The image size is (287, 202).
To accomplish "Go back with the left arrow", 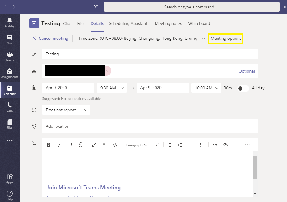I will coord(5,7).
